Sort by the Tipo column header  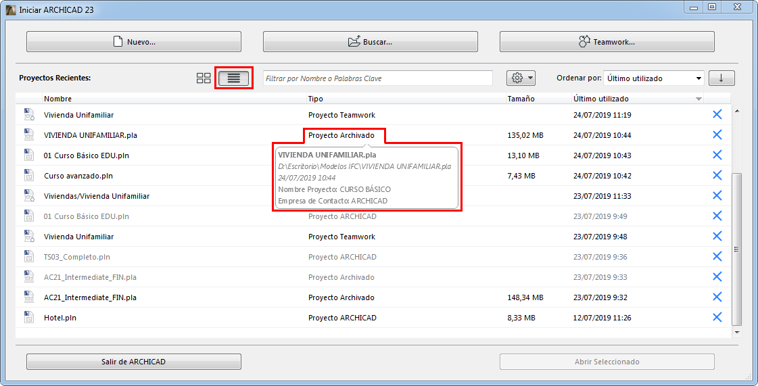pyautogui.click(x=406, y=99)
